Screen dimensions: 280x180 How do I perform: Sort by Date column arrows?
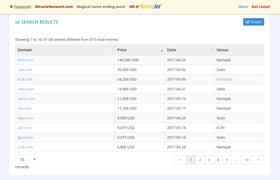[x=211, y=50]
